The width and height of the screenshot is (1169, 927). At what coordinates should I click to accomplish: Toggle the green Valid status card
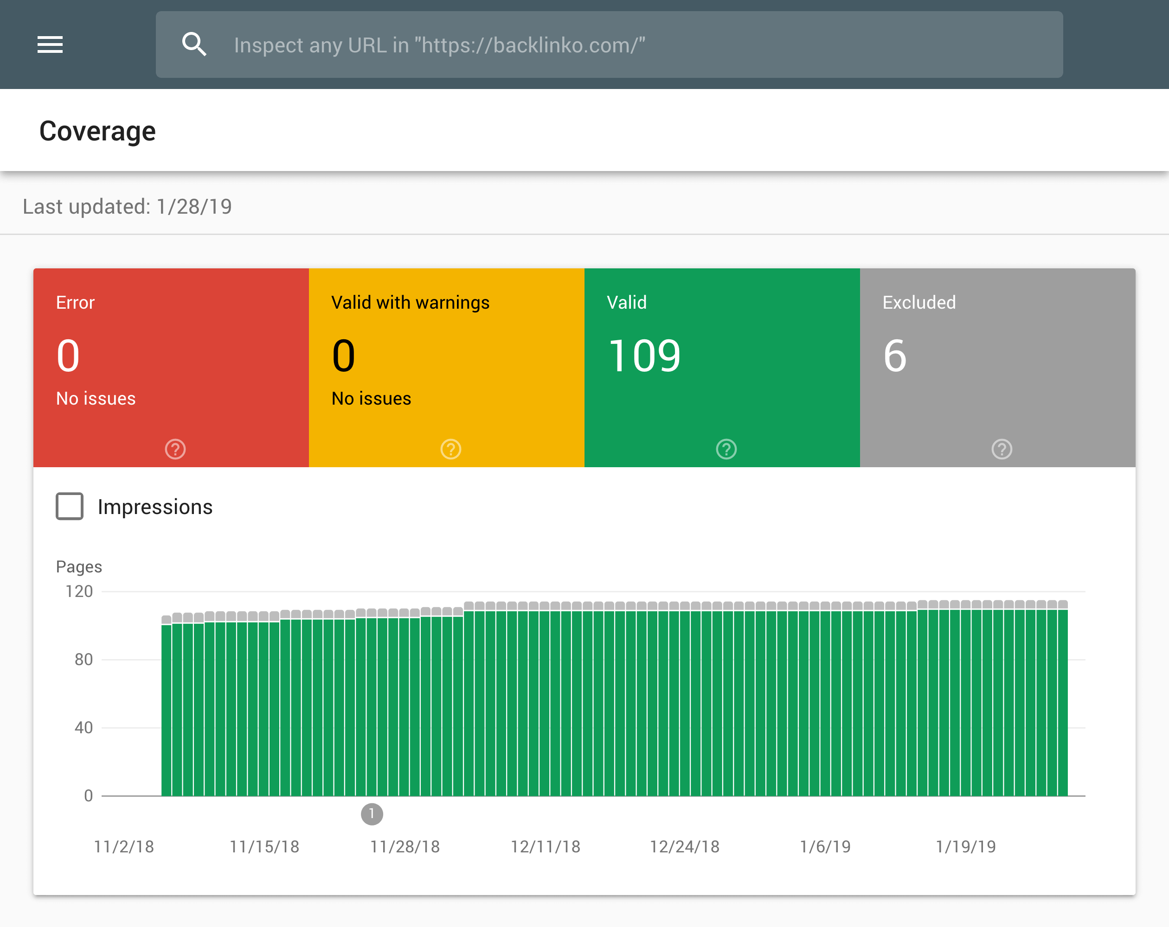pos(722,368)
